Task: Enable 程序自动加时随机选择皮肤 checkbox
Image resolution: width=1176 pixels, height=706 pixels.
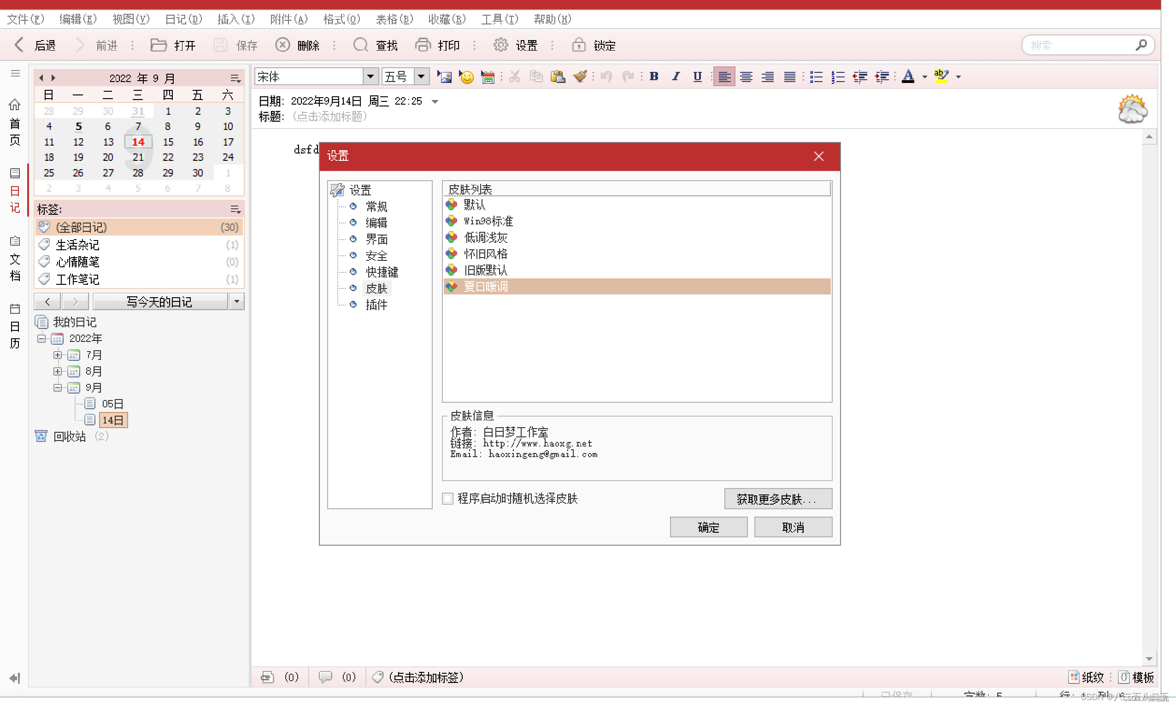Action: (x=448, y=499)
